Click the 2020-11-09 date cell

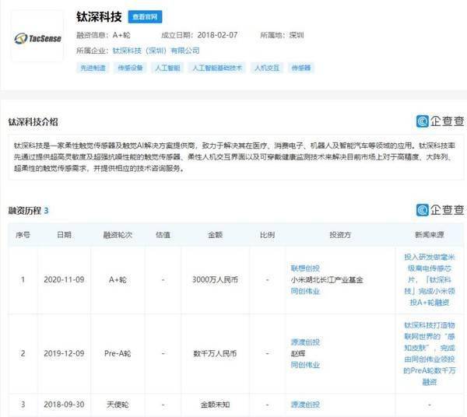pyautogui.click(x=64, y=279)
